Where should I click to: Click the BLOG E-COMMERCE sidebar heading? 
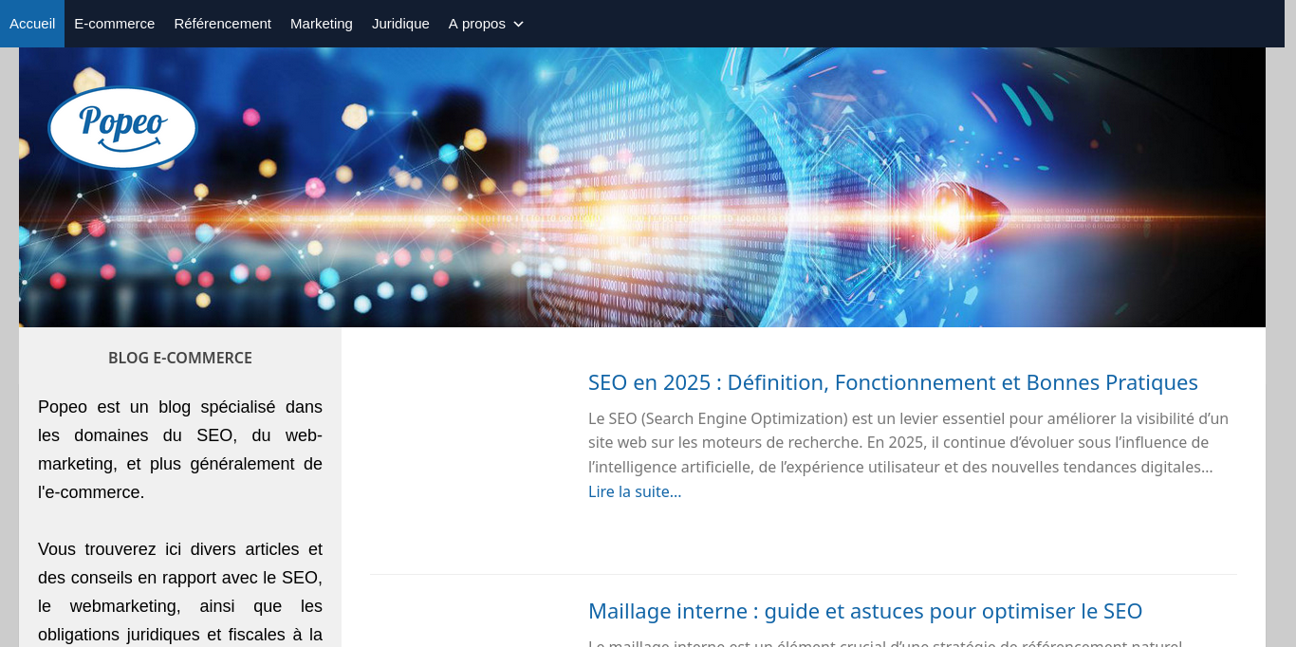(x=180, y=358)
